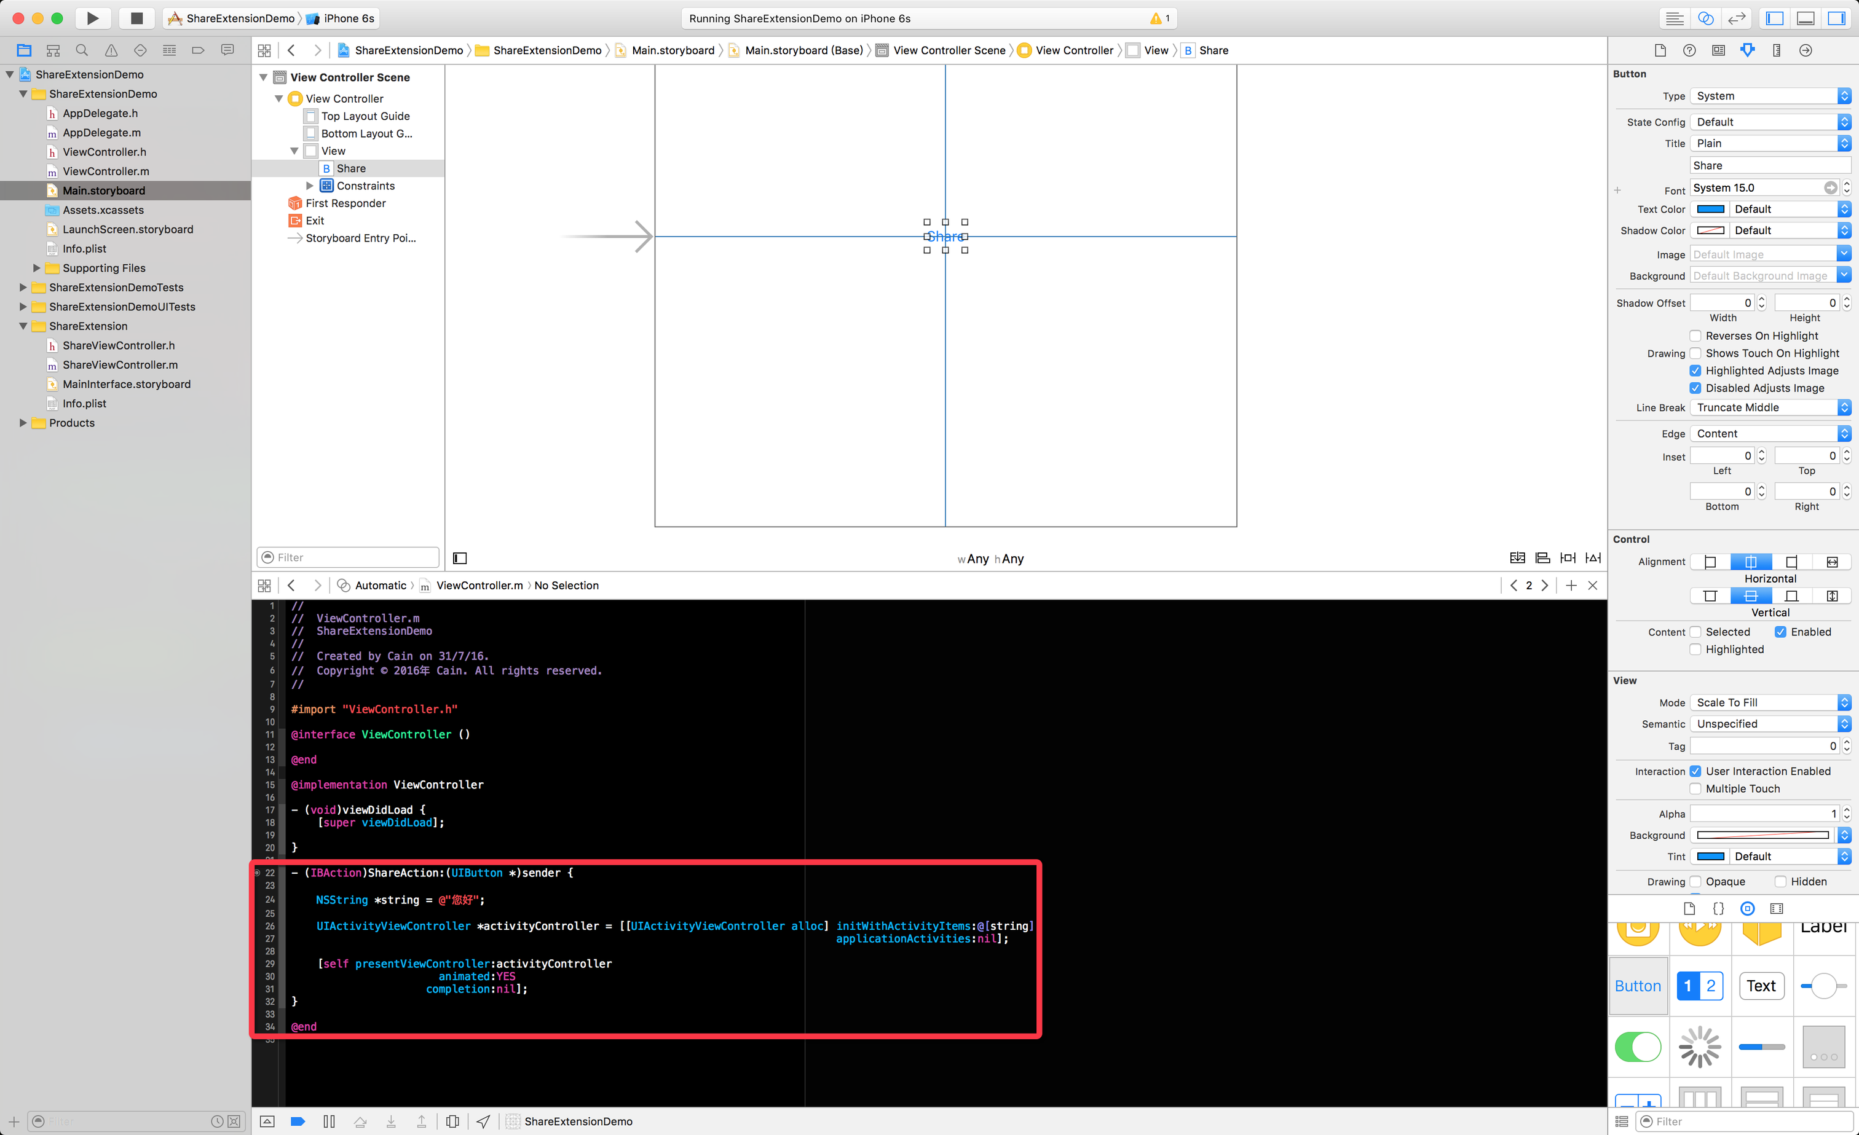Open the Assistant editor view
Screen dimensions: 1859x1135
pyautogui.click(x=1705, y=18)
